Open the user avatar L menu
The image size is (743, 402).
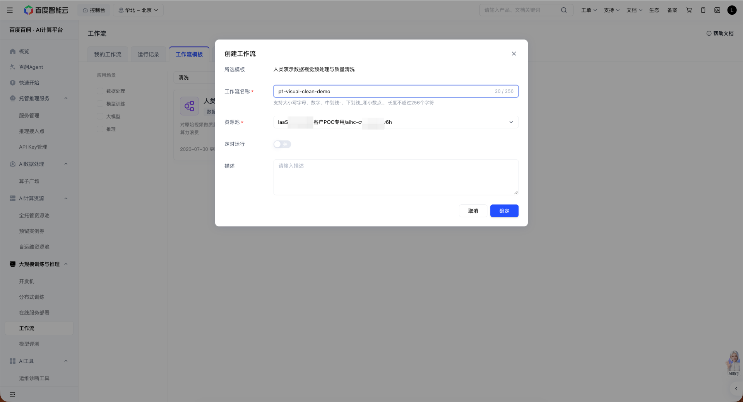(x=732, y=10)
